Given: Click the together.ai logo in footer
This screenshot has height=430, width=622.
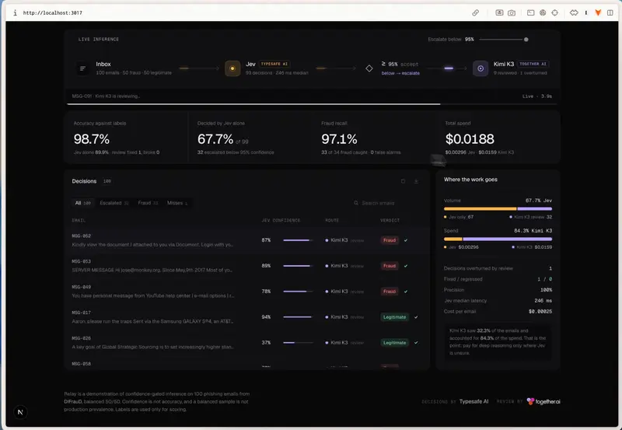Looking at the screenshot, I should (543, 401).
